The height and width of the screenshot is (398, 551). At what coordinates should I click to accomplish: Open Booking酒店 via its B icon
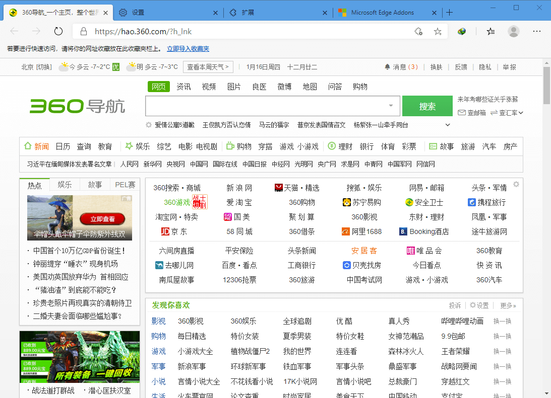point(403,231)
